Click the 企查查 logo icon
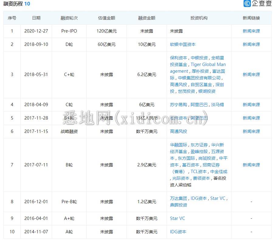Screen dimensions: 274x240 click(247, 3)
